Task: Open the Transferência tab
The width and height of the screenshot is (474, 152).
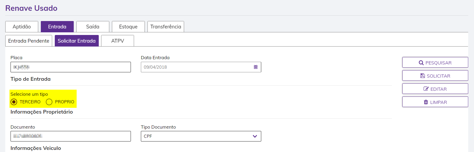Action: (166, 27)
